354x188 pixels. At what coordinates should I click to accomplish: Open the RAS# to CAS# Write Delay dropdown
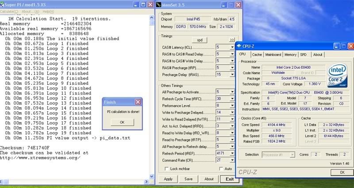(x=232, y=61)
